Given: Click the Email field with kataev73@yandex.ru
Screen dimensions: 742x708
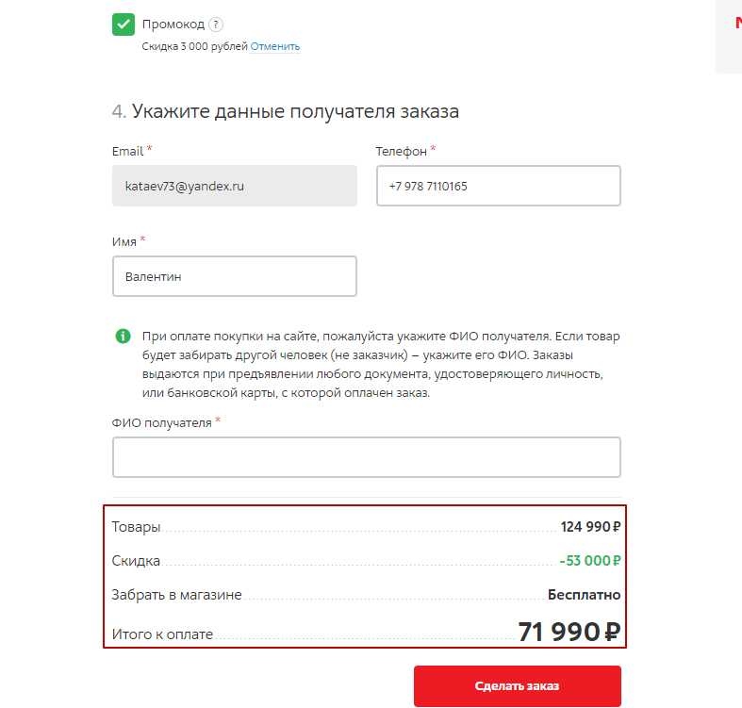Looking at the screenshot, I should pyautogui.click(x=234, y=186).
